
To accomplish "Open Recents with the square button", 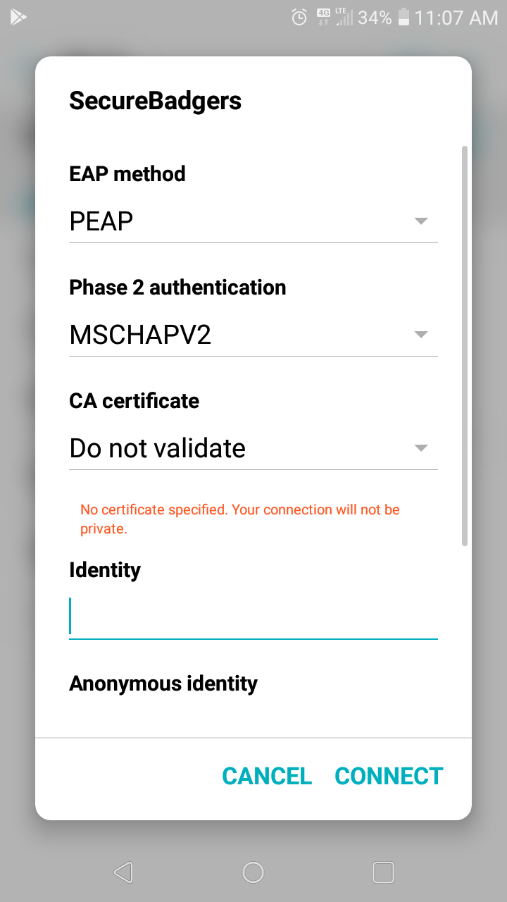I will (383, 872).
